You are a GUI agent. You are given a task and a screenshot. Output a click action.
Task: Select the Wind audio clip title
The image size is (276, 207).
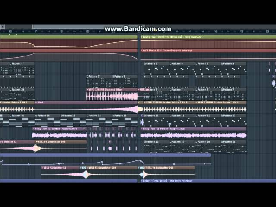point(40,103)
